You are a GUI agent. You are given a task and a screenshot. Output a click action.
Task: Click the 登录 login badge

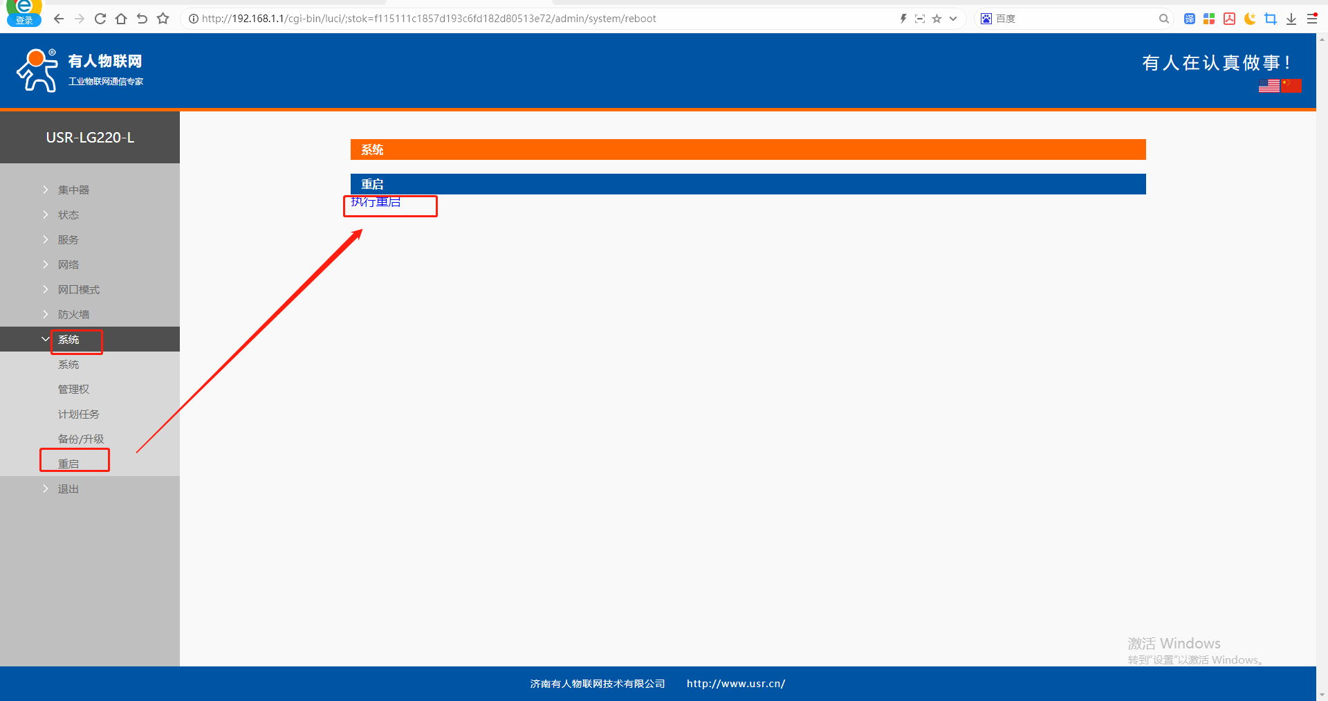24,20
